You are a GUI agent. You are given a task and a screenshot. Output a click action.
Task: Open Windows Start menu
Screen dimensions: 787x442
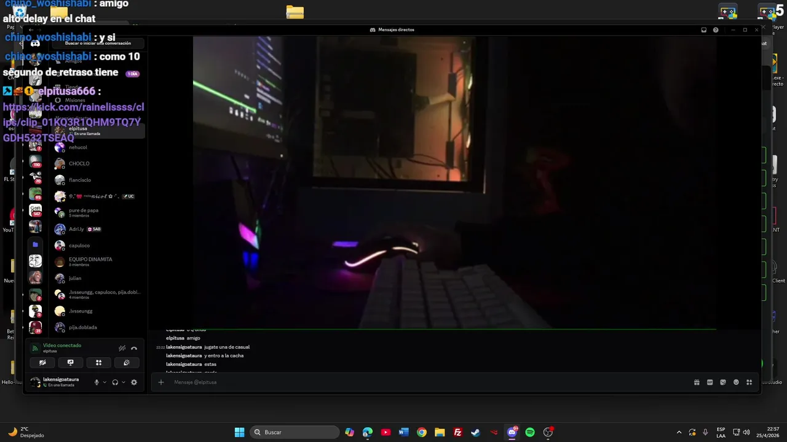[239, 432]
